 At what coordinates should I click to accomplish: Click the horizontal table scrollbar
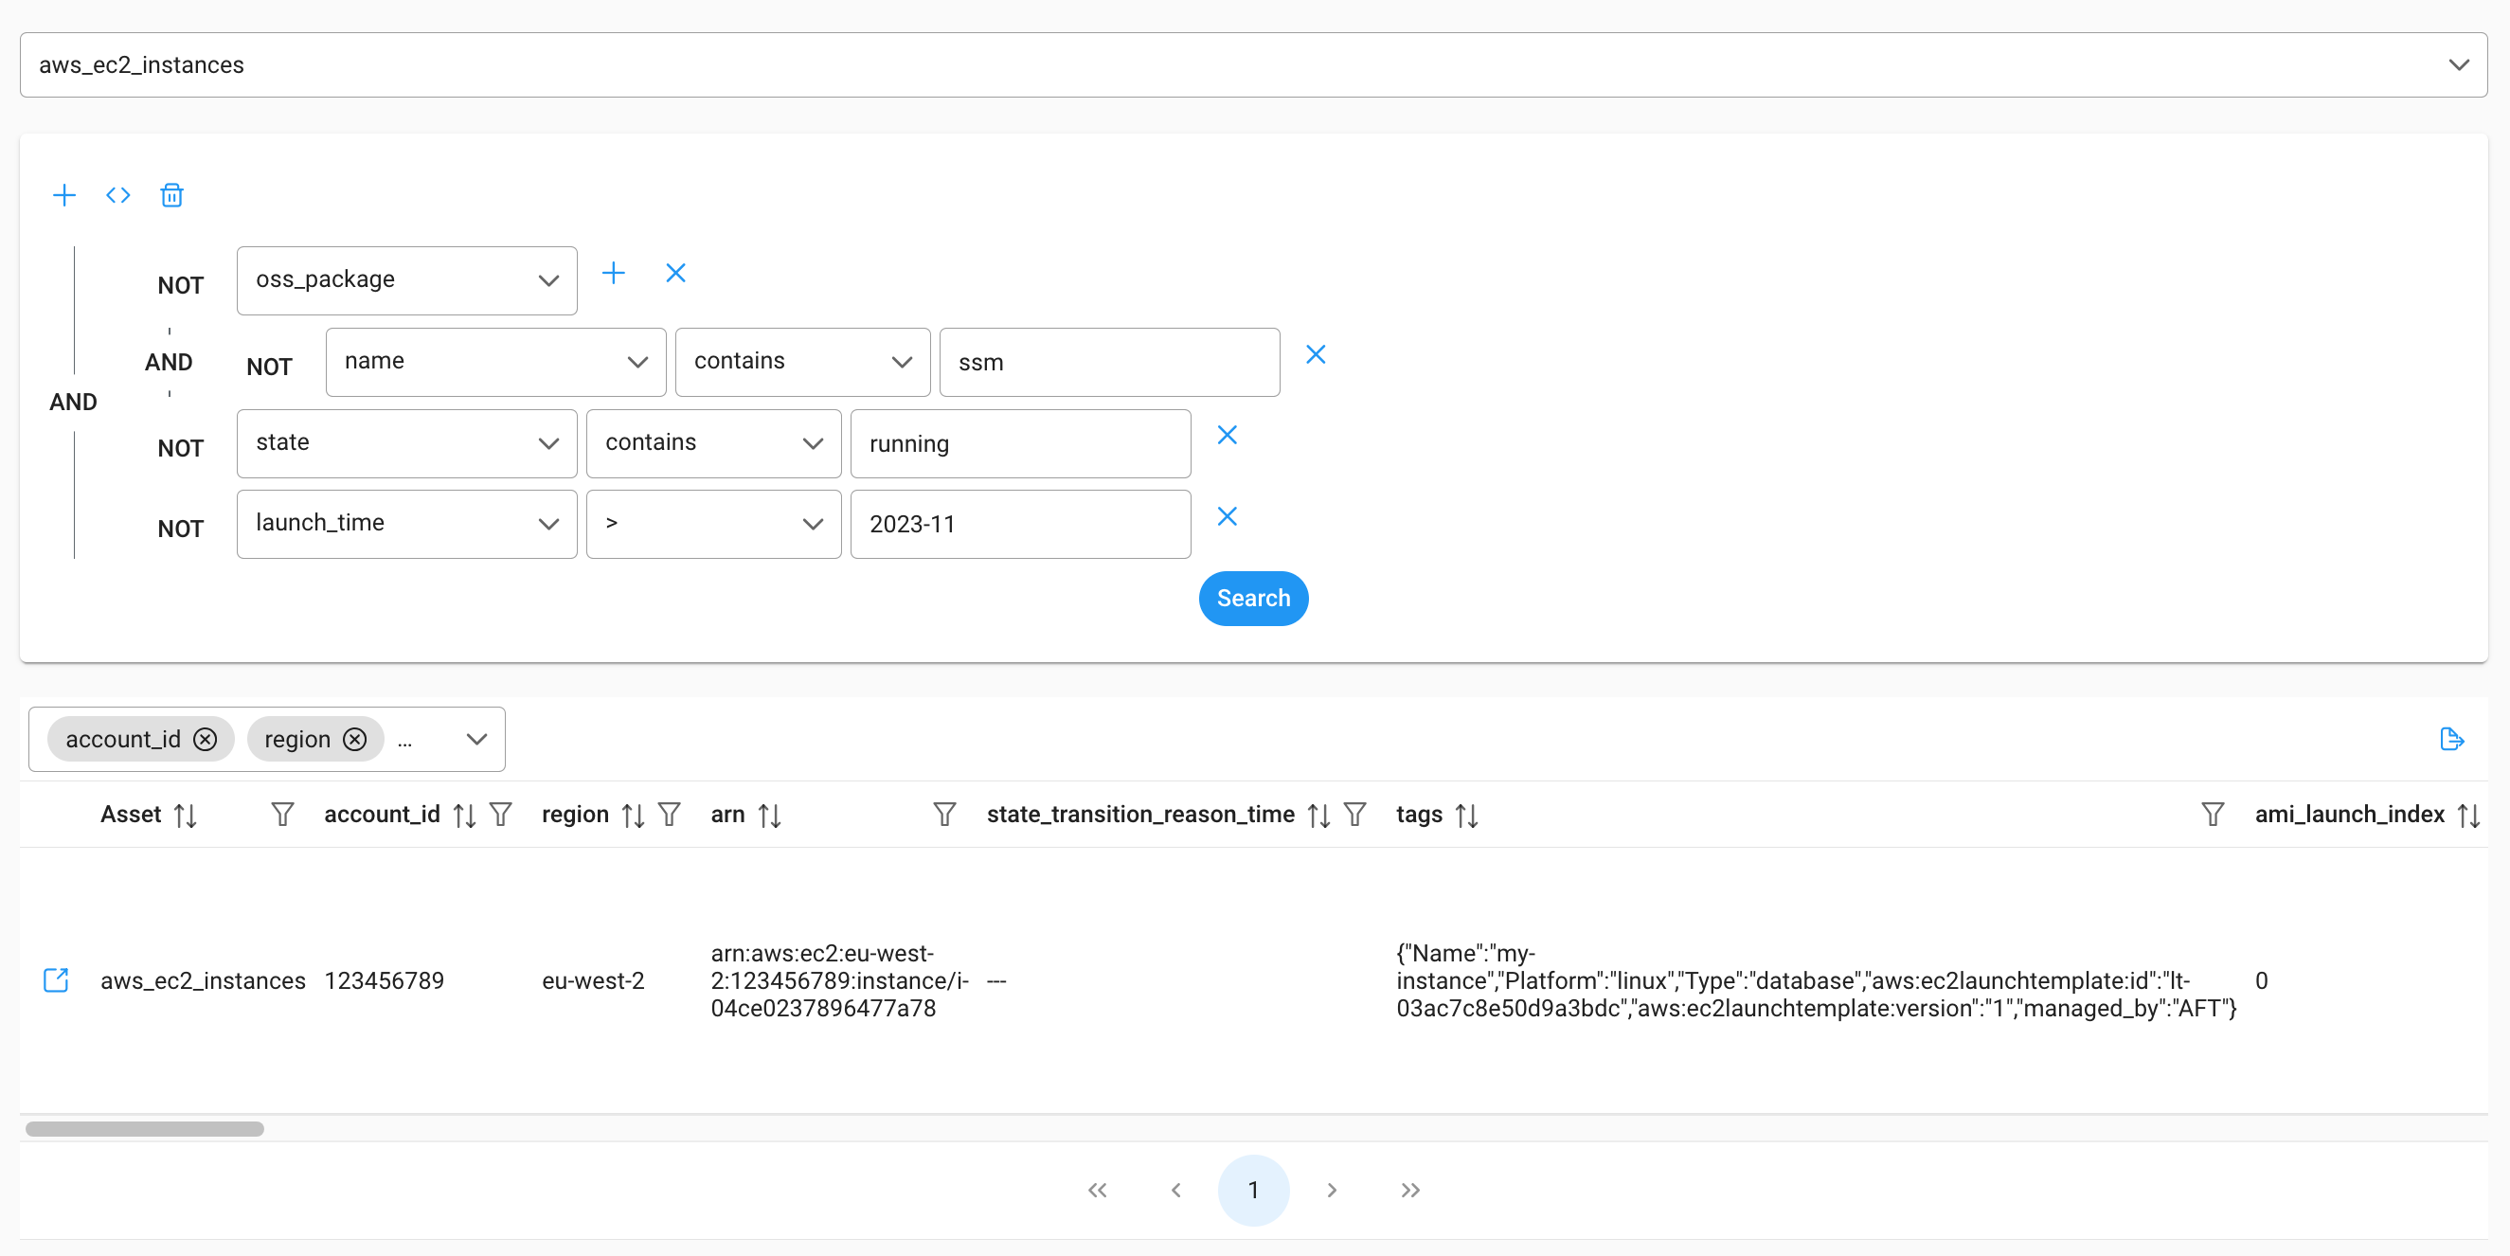tap(144, 1128)
